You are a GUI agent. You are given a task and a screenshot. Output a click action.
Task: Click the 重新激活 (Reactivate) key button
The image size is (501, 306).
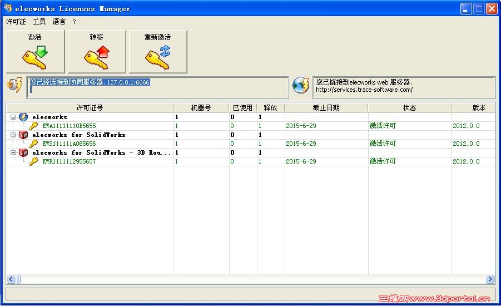click(158, 52)
